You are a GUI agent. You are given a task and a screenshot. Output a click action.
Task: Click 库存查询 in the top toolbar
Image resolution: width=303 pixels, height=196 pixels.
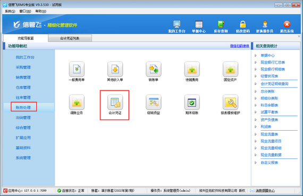[x=221, y=27]
